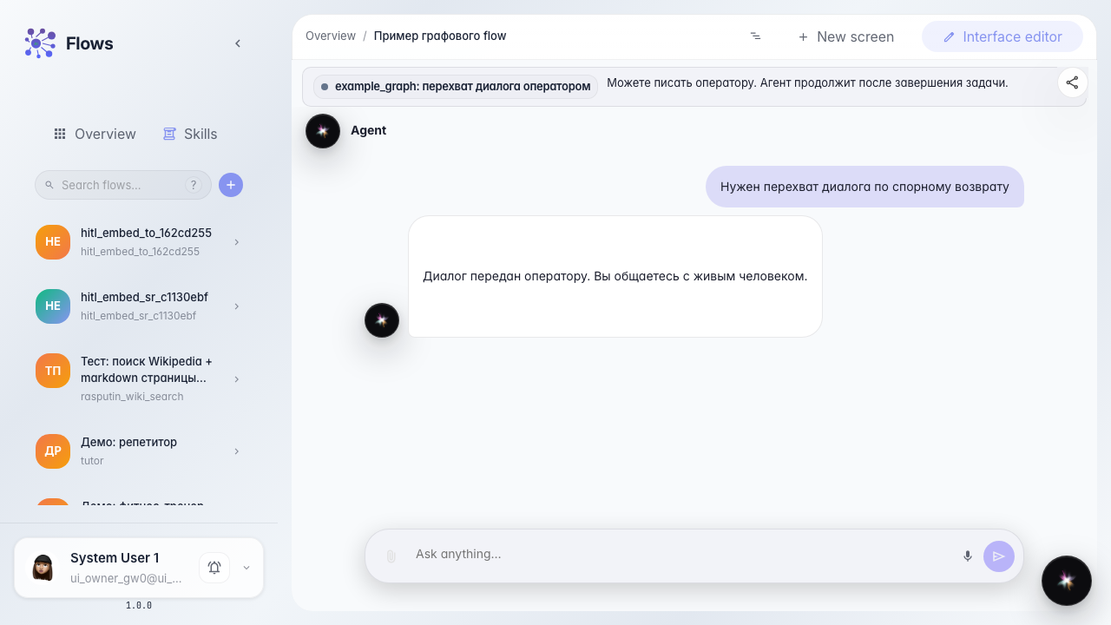Image resolution: width=1111 pixels, height=625 pixels.
Task: Click the Agent avatar at chat top
Action: point(323,131)
